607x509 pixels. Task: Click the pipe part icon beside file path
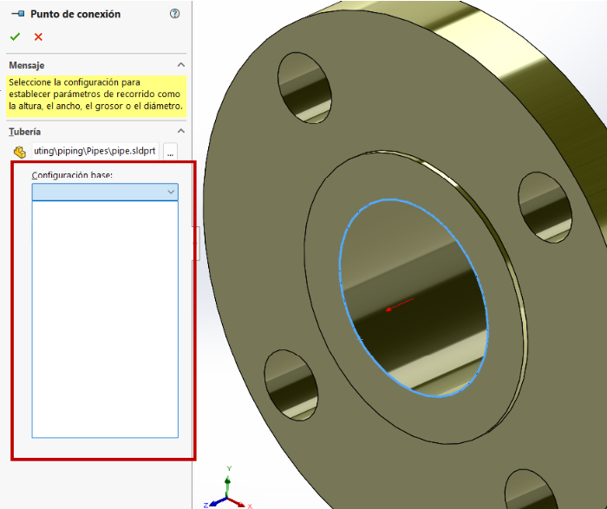point(19,152)
